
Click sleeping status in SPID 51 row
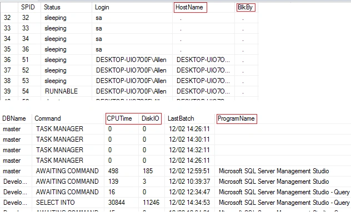[x=56, y=60]
